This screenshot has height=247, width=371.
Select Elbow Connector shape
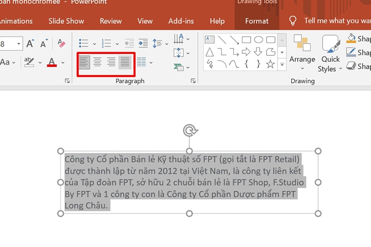coord(222,52)
